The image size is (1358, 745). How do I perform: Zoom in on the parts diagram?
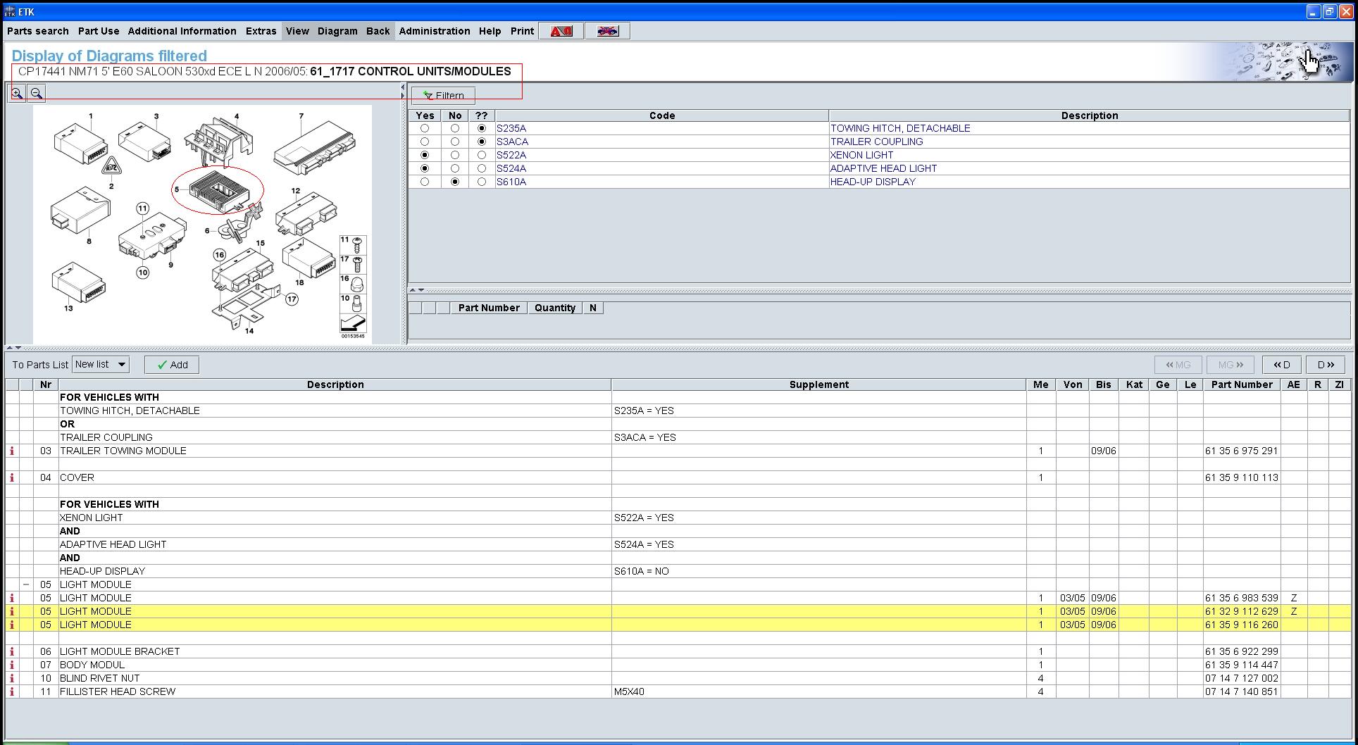[x=17, y=93]
